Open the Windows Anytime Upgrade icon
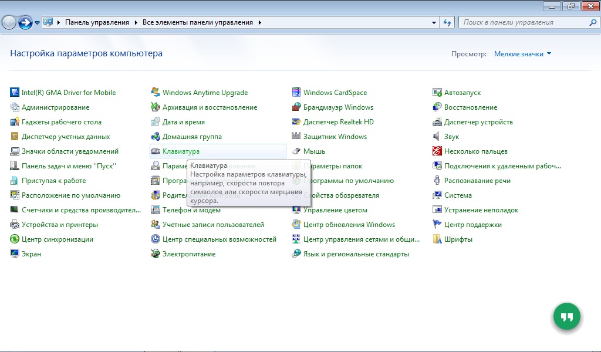601x352 pixels. (x=155, y=92)
